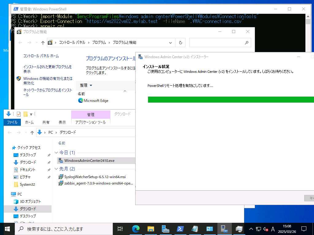Open the notification center icon

click(304, 229)
